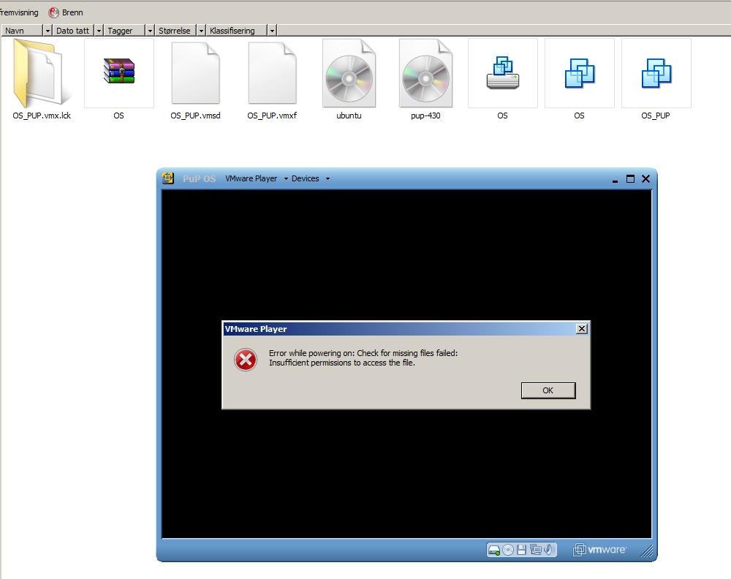Expand the Tagger column dropdown arrow
731x579 pixels.
tap(150, 31)
